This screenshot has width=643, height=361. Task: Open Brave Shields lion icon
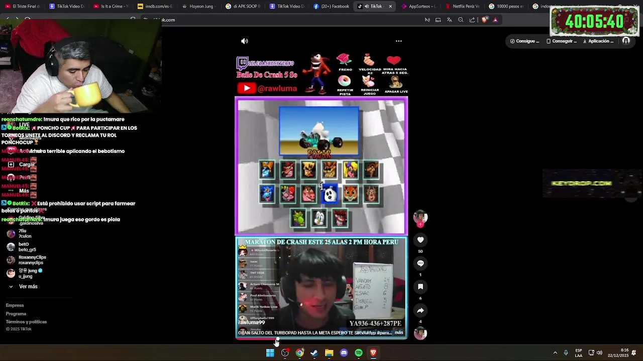pos(484,20)
